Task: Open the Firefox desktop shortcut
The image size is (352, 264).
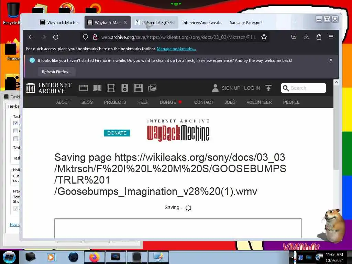Action: pyautogui.click(x=12, y=50)
